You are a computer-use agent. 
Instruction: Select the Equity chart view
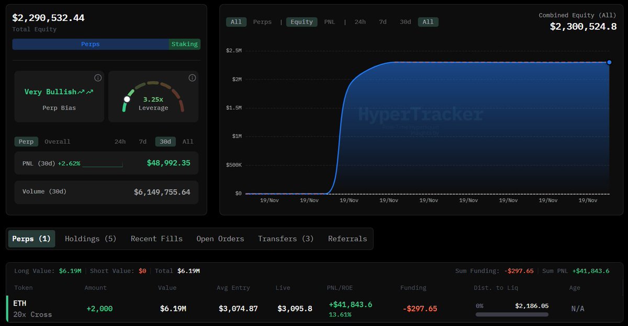pos(301,21)
